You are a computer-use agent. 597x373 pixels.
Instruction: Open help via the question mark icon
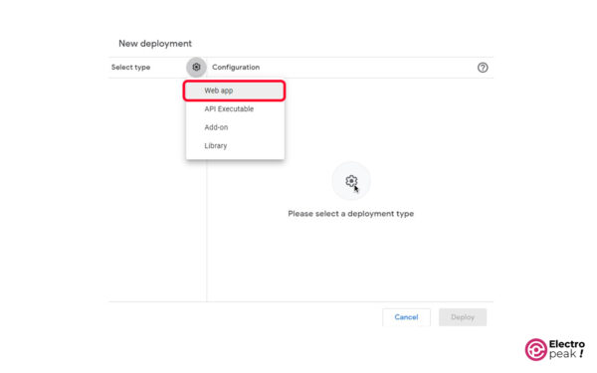click(483, 68)
